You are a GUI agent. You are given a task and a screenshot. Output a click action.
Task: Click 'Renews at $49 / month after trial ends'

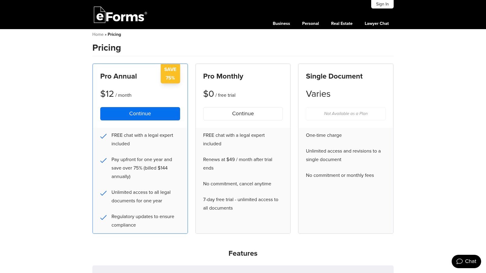tap(238, 164)
